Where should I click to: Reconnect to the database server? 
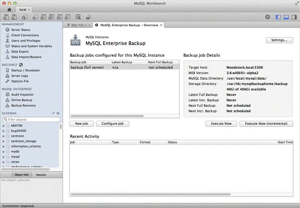coord(88,17)
